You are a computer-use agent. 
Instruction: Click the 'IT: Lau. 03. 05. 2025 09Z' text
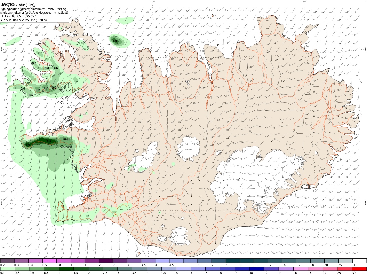click(18, 16)
